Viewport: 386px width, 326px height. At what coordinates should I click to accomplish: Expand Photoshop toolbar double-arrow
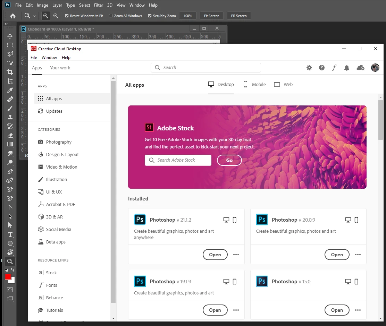tap(6, 24)
